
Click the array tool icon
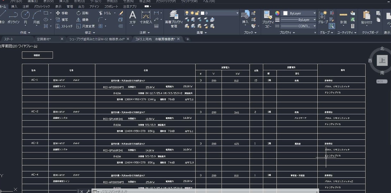[x=101, y=26]
